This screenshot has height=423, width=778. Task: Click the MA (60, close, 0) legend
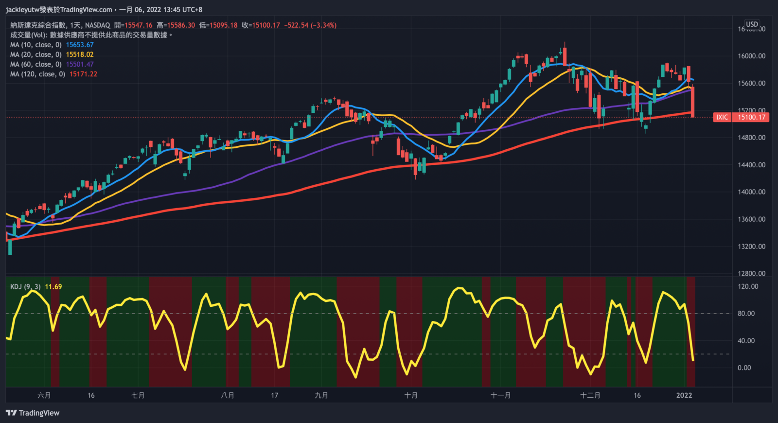pyautogui.click(x=36, y=64)
